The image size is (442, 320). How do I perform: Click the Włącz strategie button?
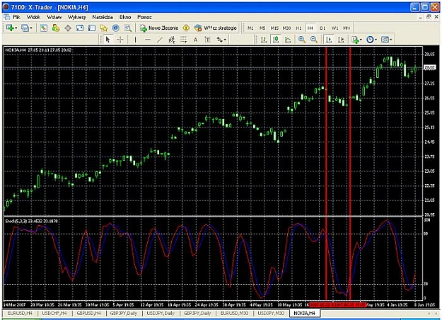click(216, 28)
